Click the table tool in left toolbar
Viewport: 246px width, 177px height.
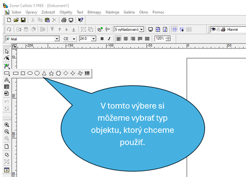tap(7, 87)
